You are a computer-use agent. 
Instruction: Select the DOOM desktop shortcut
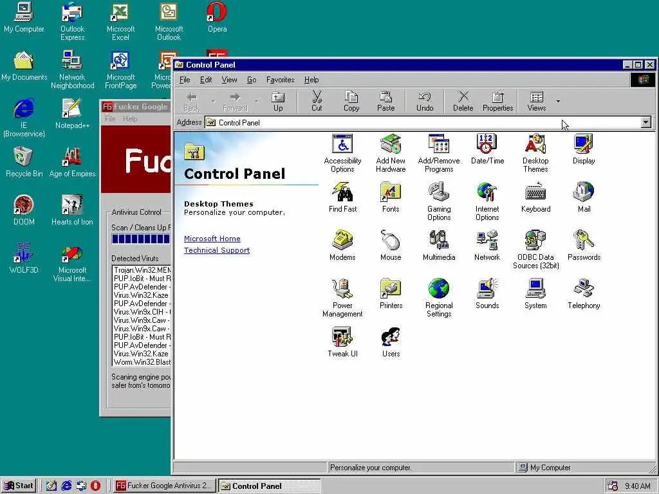pyautogui.click(x=24, y=210)
